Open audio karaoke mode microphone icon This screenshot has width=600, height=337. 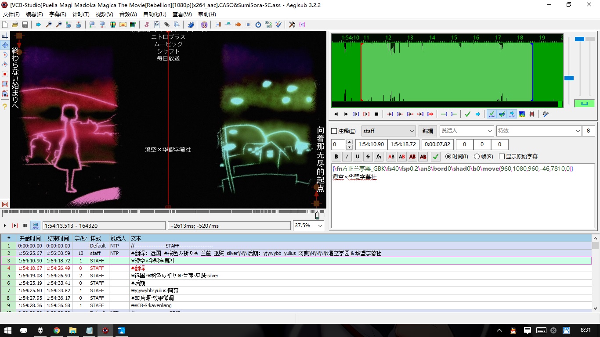click(546, 114)
